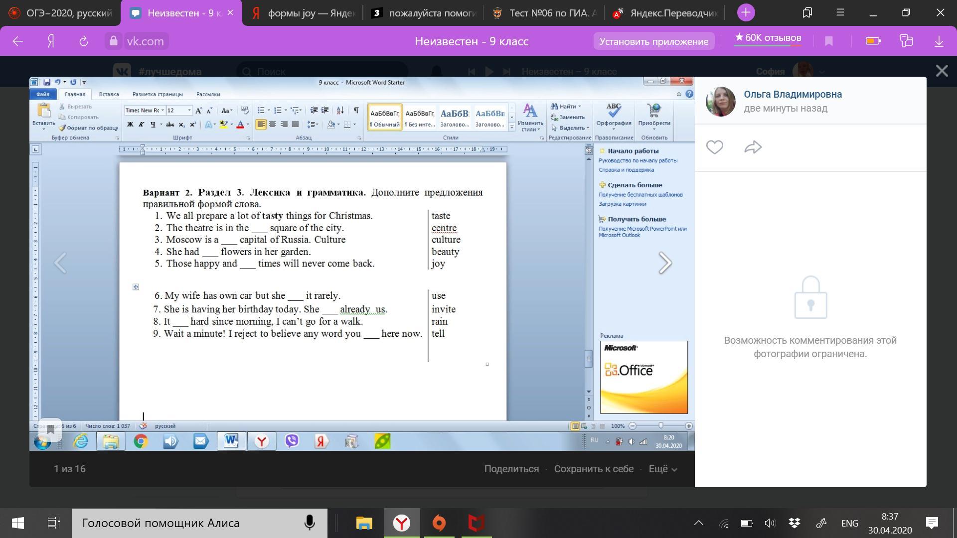Click the Изменить стили icon

tap(530, 110)
